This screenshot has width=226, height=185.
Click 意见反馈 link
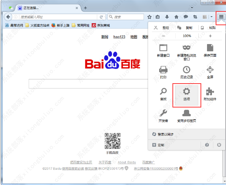coord(91,169)
